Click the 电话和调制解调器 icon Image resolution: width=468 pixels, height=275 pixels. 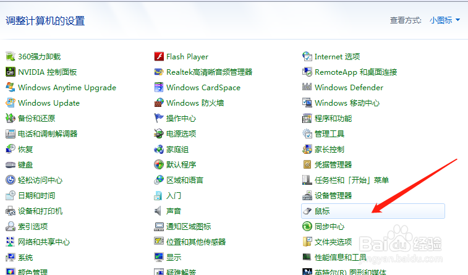[11, 133]
